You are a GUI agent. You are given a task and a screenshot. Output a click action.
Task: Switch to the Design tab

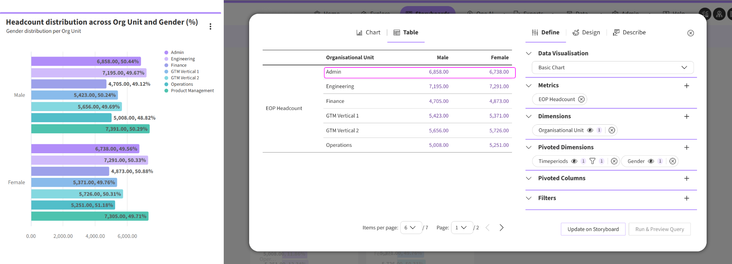tap(586, 33)
